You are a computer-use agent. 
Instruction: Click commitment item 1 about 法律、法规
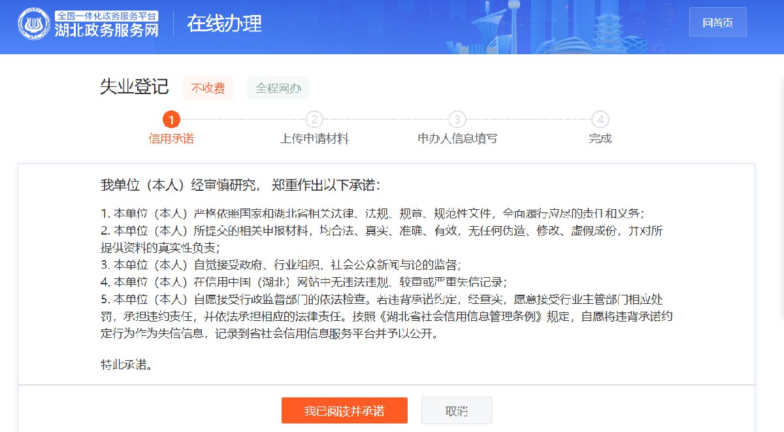click(373, 213)
